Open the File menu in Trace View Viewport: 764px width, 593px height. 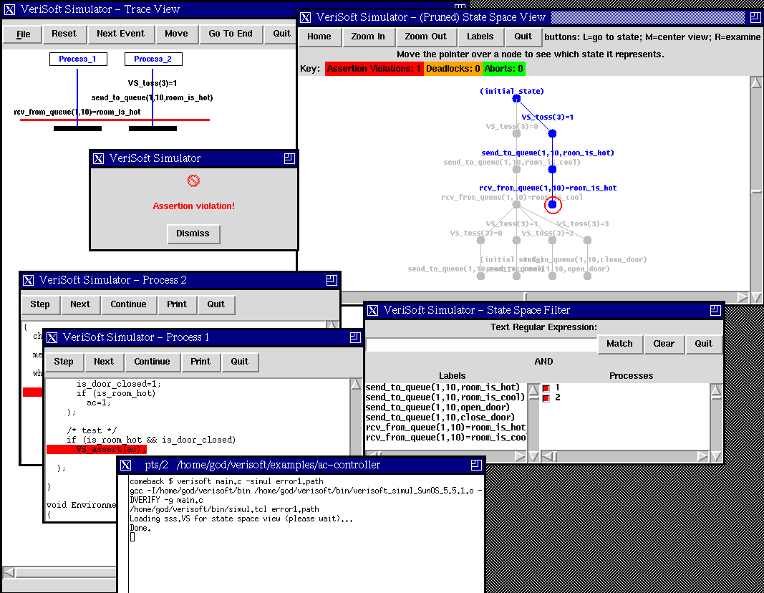click(24, 34)
